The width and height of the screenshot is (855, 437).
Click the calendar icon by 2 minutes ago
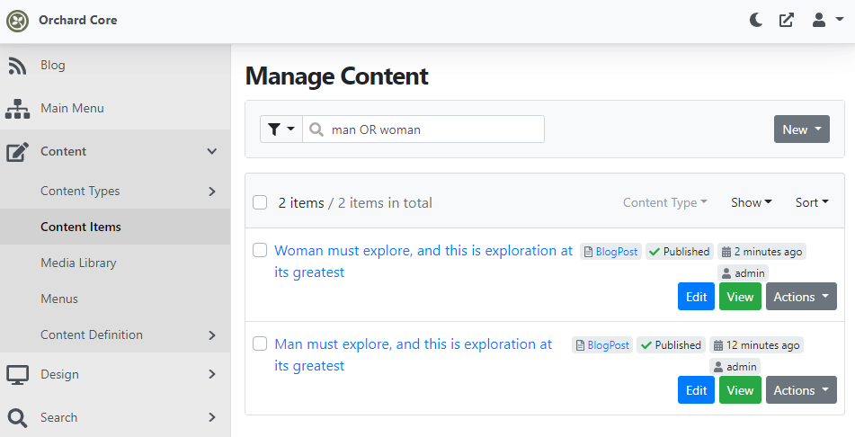pos(726,252)
